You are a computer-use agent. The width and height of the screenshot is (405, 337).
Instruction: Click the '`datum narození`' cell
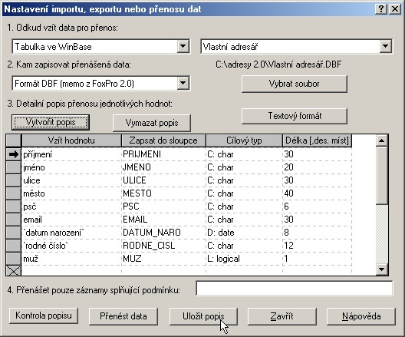point(71,233)
